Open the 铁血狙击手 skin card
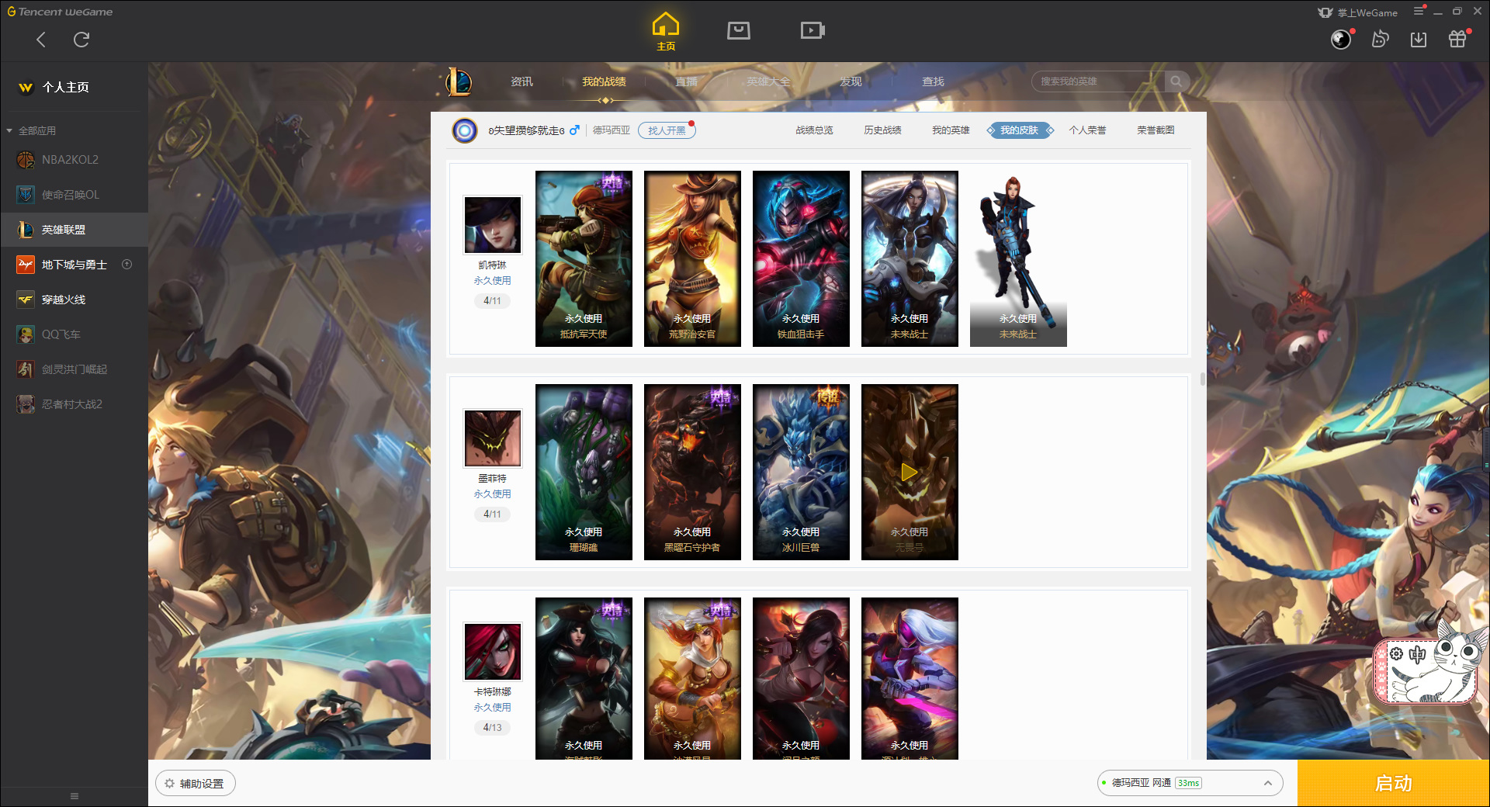Screen dimensions: 1490x807 click(x=801, y=258)
